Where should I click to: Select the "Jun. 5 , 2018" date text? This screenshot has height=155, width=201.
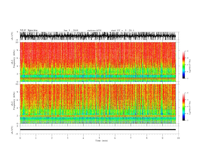click(71, 30)
